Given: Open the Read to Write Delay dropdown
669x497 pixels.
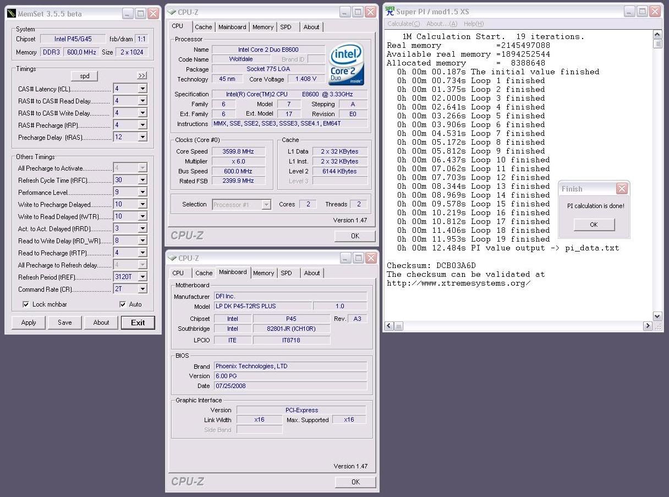Looking at the screenshot, I should [x=142, y=241].
